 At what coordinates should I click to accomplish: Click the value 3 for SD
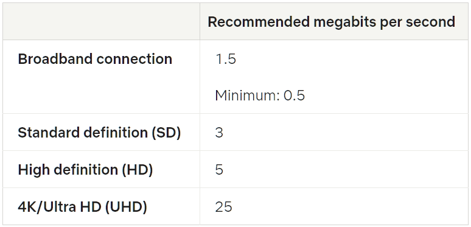pos(219,133)
